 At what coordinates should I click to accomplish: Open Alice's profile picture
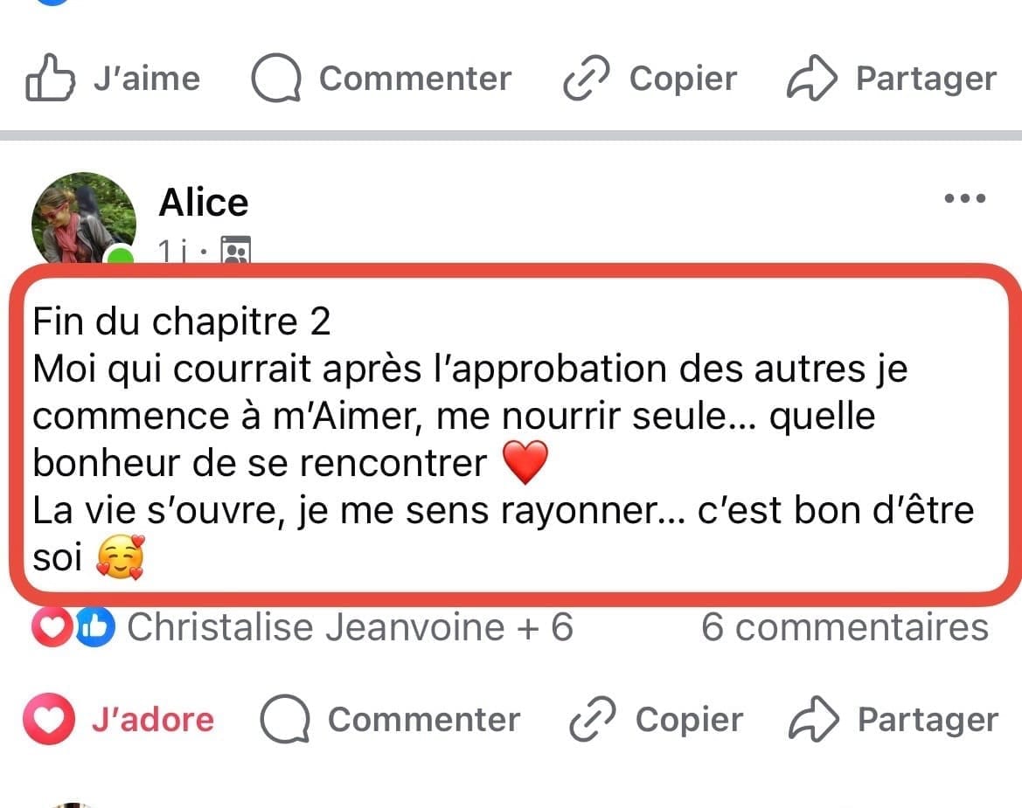(82, 218)
